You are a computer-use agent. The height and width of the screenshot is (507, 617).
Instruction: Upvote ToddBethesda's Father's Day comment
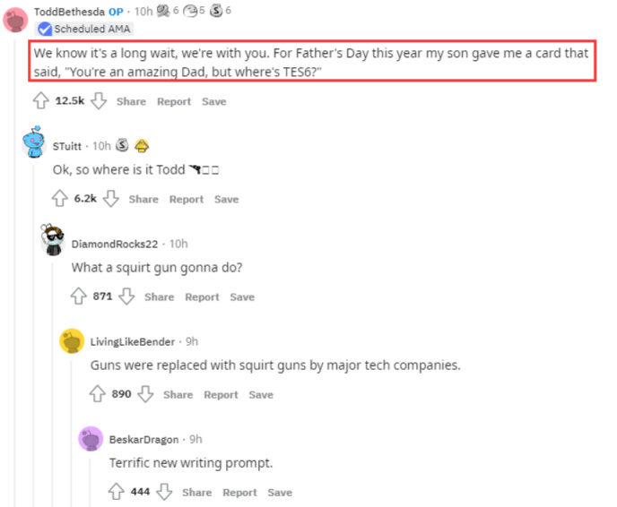pyautogui.click(x=40, y=101)
